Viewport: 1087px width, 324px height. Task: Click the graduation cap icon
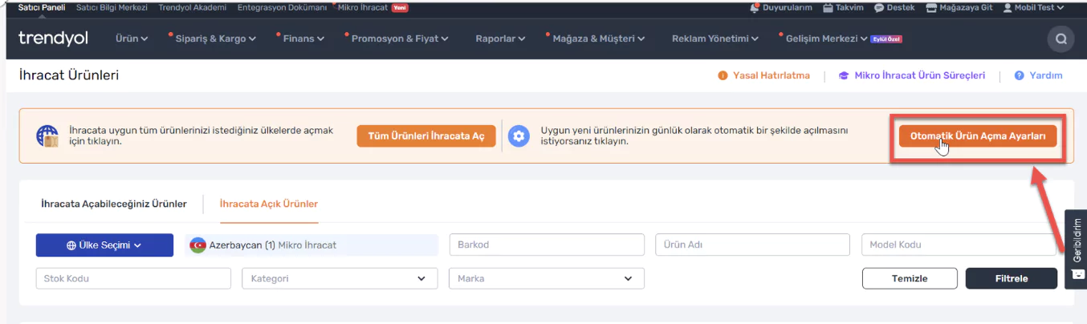pyautogui.click(x=844, y=75)
